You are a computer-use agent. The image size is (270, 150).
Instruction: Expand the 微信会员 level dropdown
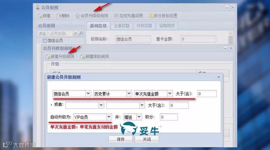(88, 94)
